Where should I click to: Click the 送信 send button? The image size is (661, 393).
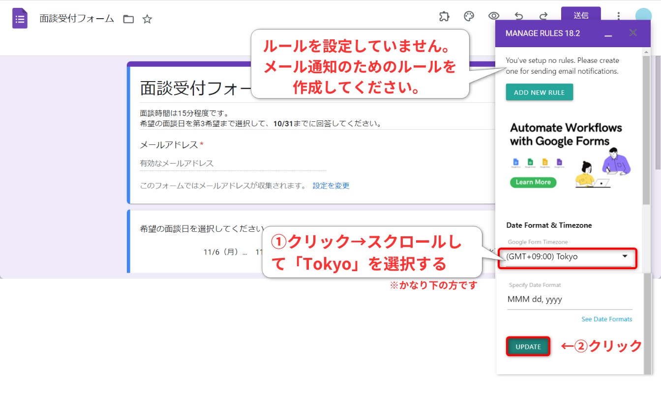tap(580, 15)
